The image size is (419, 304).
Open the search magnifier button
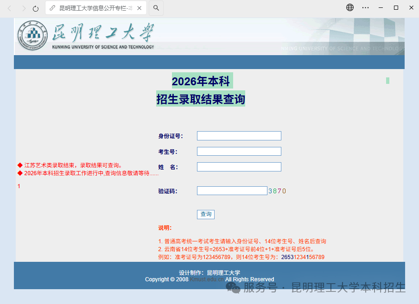click(156, 8)
